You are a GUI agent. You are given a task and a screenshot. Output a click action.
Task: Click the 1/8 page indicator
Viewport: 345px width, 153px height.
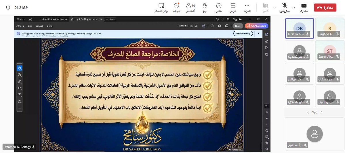coord(314,113)
